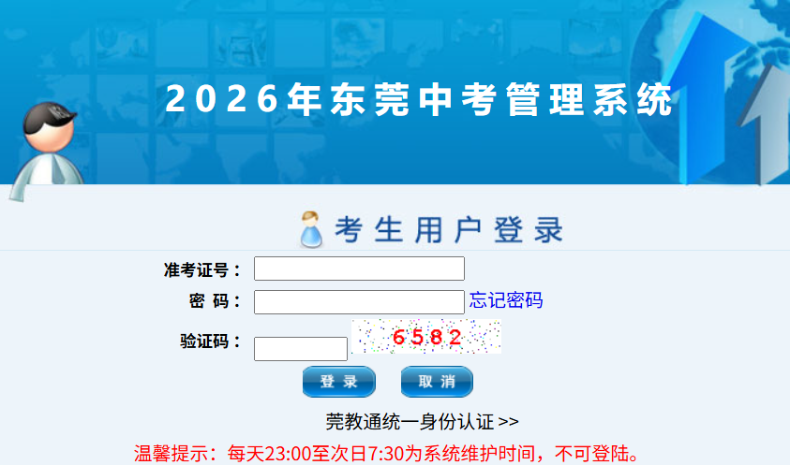Open 莞教通统一身份认证 link
Screen dimensions: 790x465
click(x=423, y=422)
